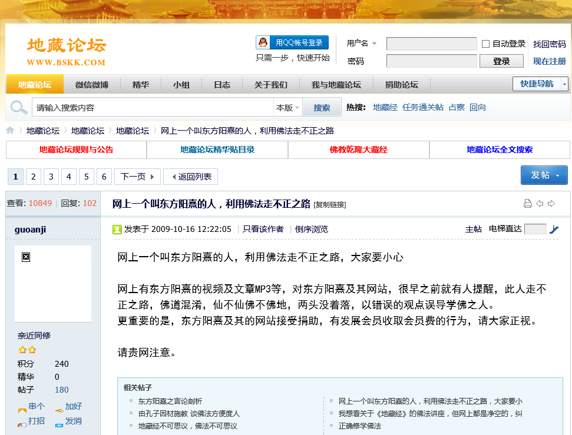
Task: Click the search content input field
Action: pyautogui.click(x=153, y=108)
